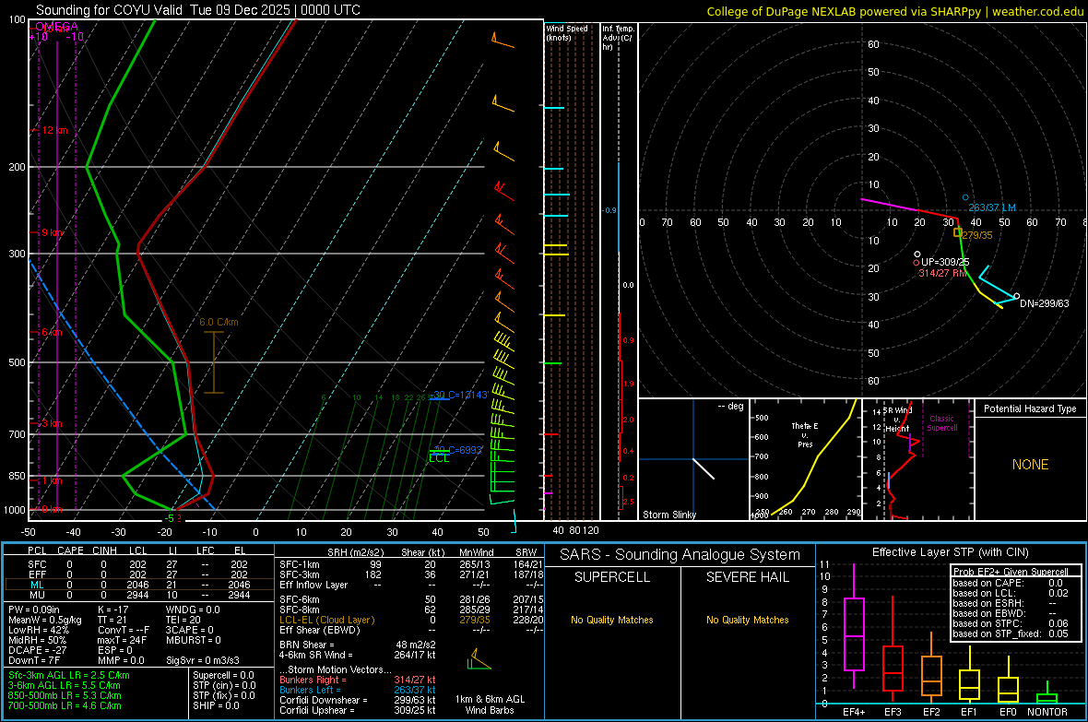
Task: Click the 700-500mb LR = 4.6 C/km line
Action: click(65, 705)
